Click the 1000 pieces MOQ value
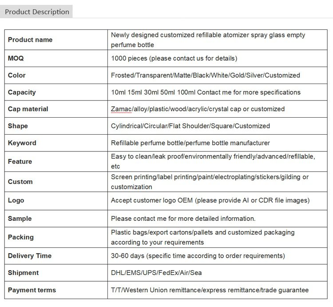The height and width of the screenshot is (307, 333). click(x=174, y=59)
